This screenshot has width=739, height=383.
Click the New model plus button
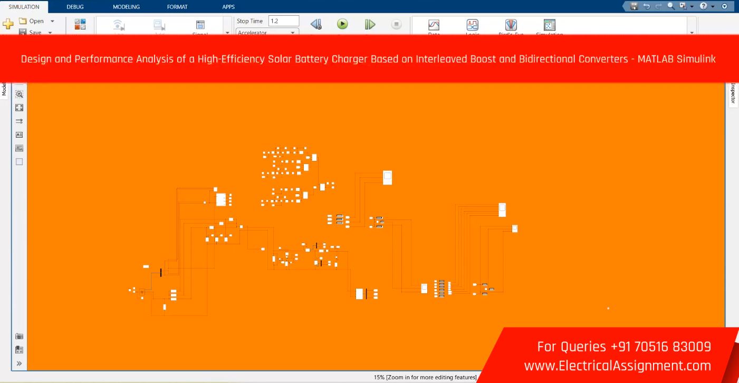point(8,24)
